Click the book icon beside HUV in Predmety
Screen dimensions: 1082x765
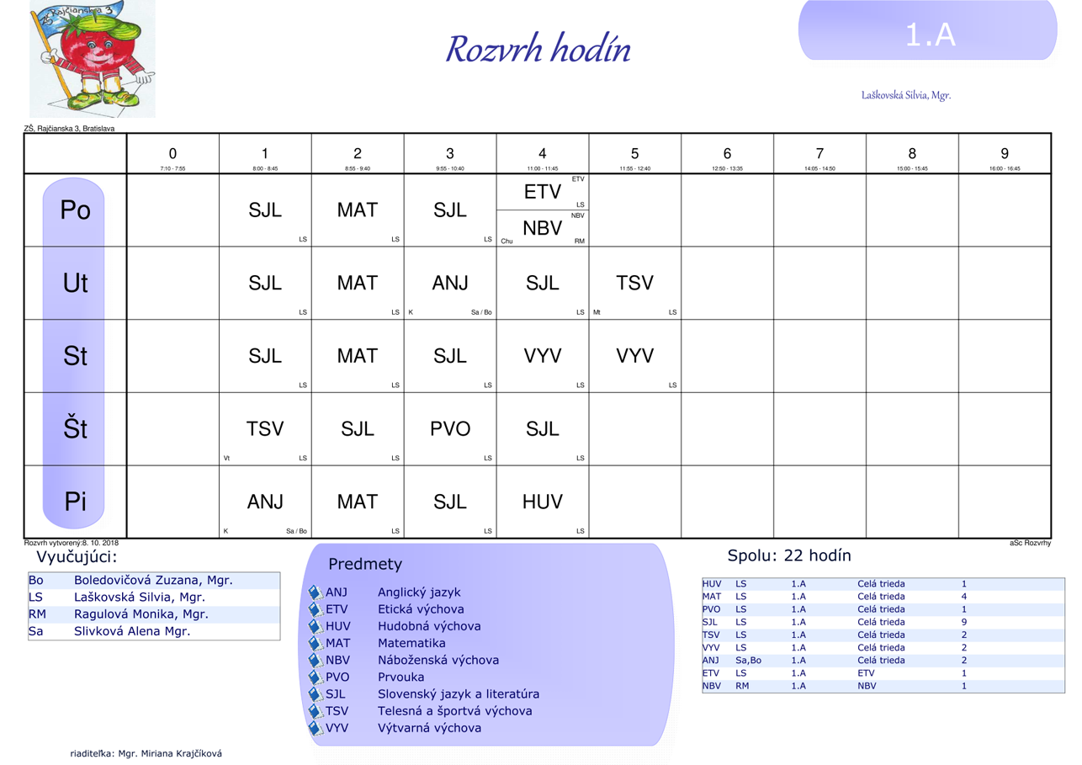(x=316, y=626)
